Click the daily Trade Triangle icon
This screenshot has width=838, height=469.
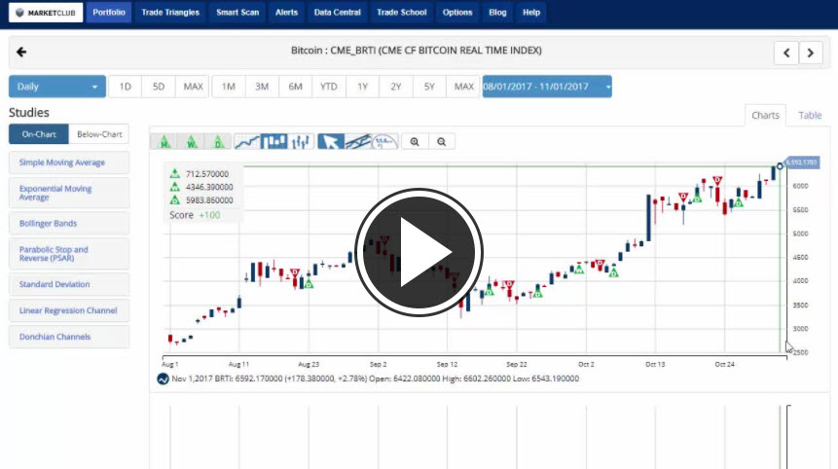tap(218, 142)
